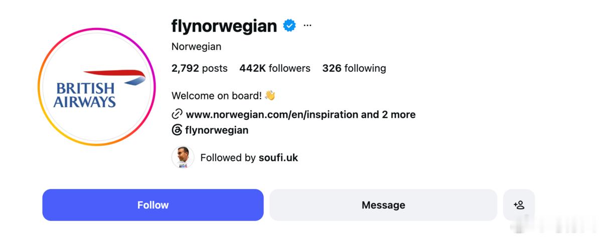
Task: Click the flynorwegian username heading
Action: pyautogui.click(x=224, y=25)
